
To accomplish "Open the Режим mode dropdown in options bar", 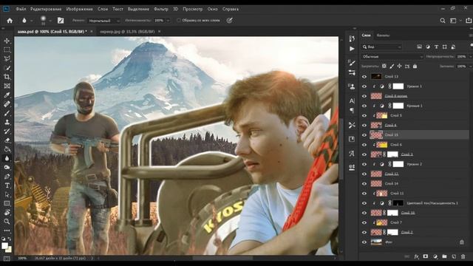I will click(x=103, y=21).
